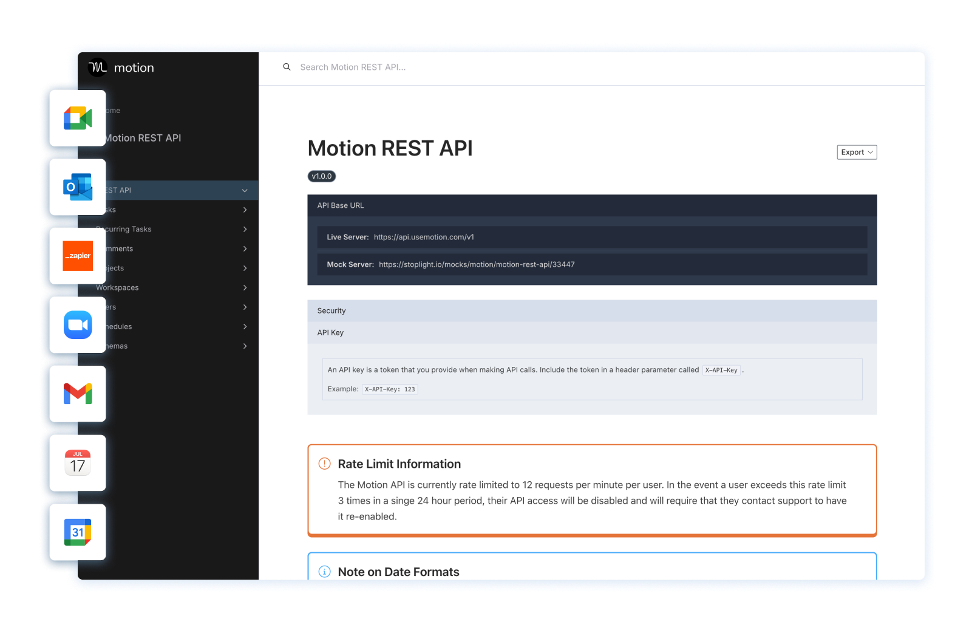Open the Zoom app icon
Screen dimensions: 972x641
tap(78, 325)
